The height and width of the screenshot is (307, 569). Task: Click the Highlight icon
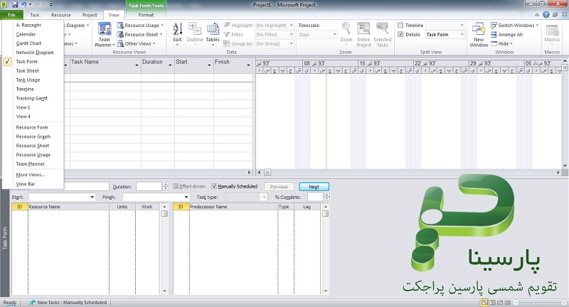click(227, 25)
